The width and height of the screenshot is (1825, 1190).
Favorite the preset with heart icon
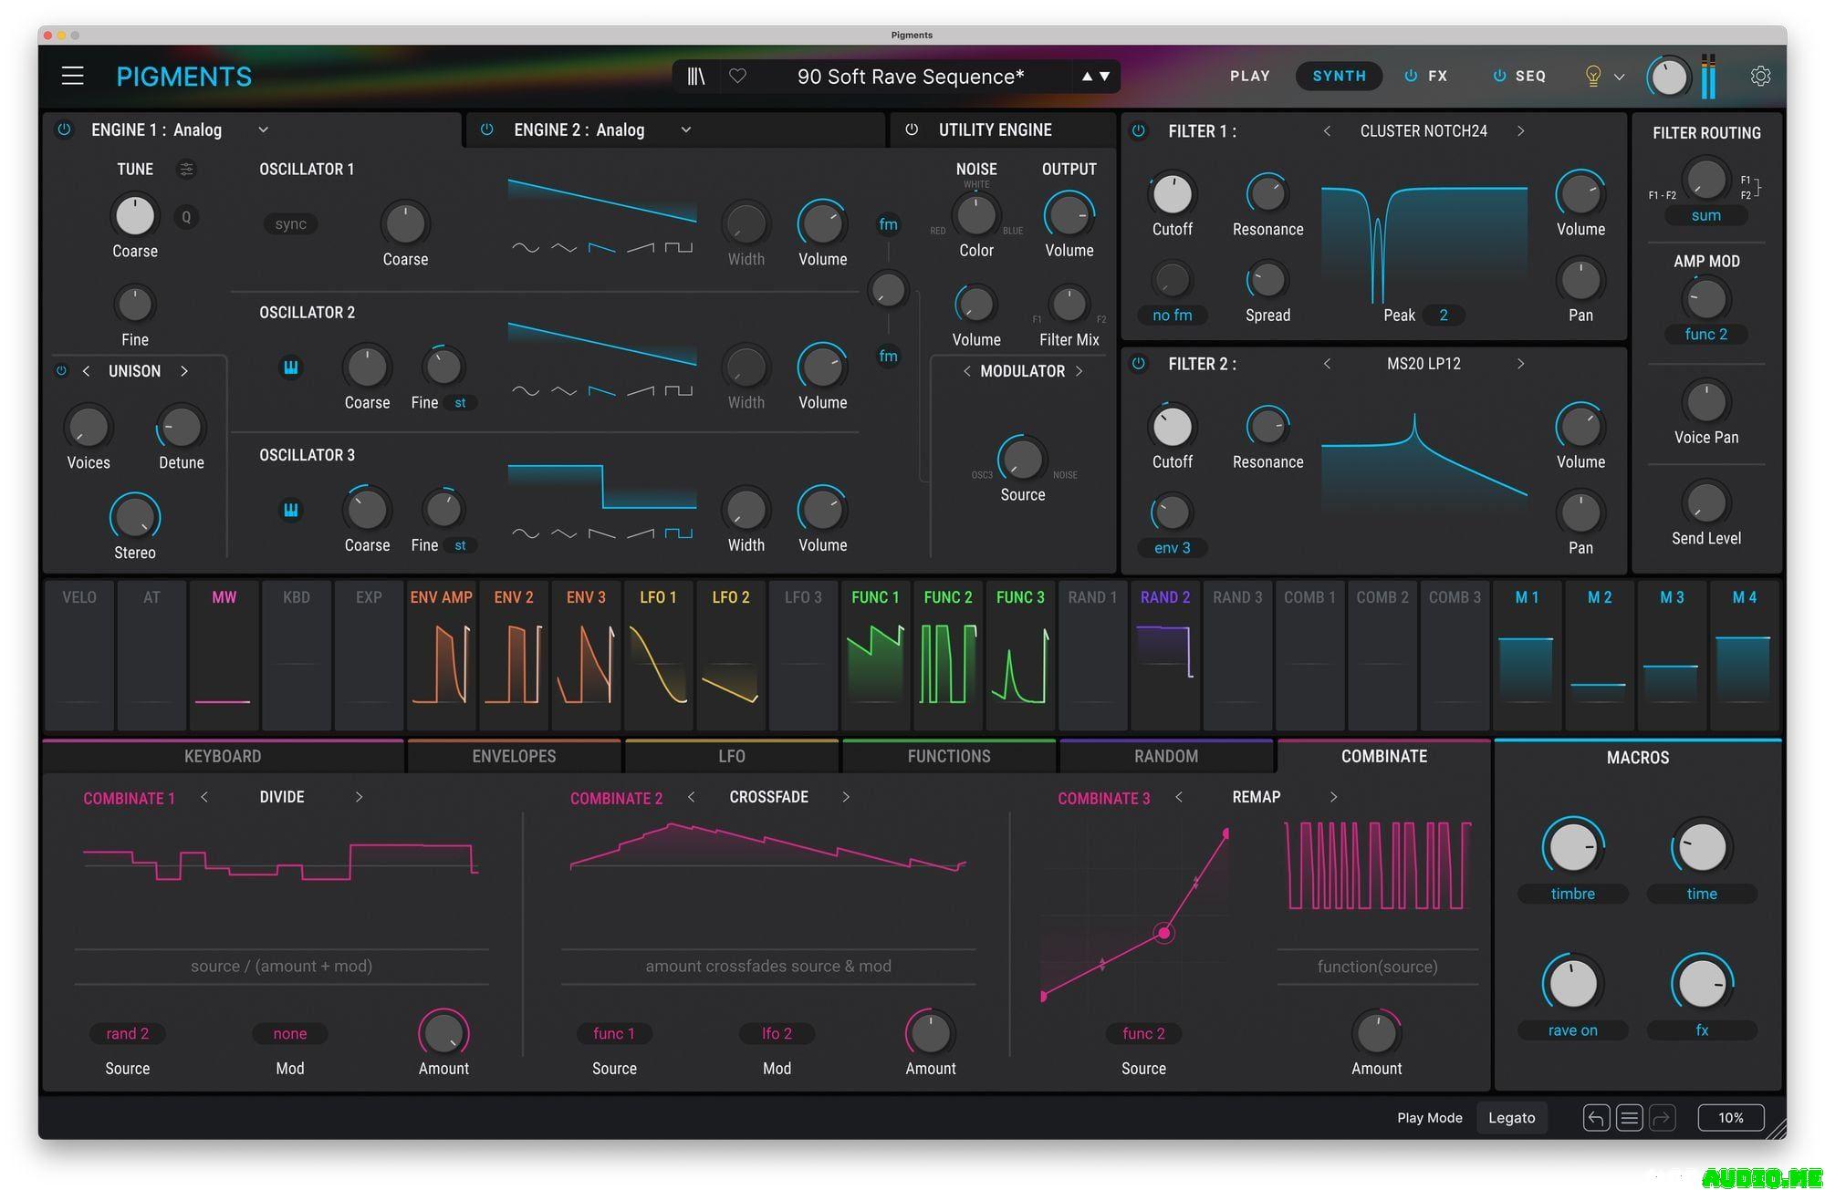point(738,77)
